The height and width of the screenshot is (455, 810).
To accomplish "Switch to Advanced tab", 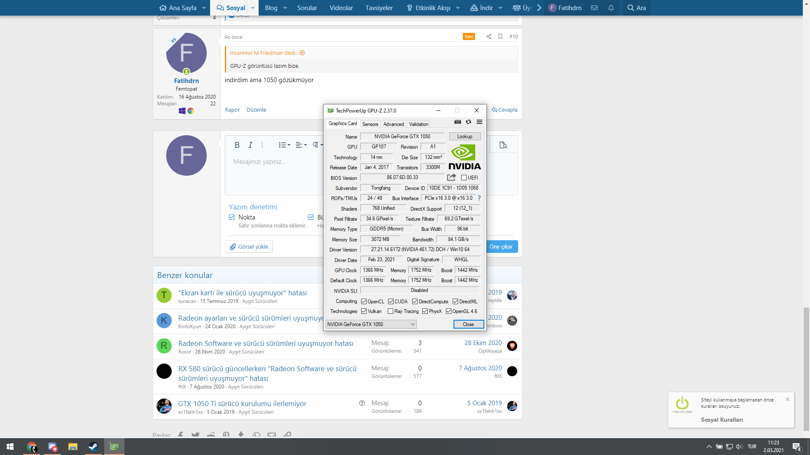I will click(393, 124).
